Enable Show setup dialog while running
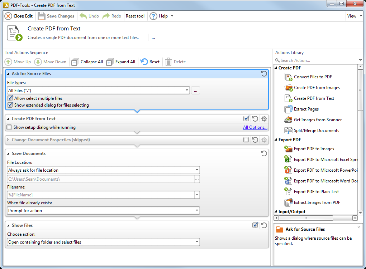The width and height of the screenshot is (366, 269). (9, 127)
